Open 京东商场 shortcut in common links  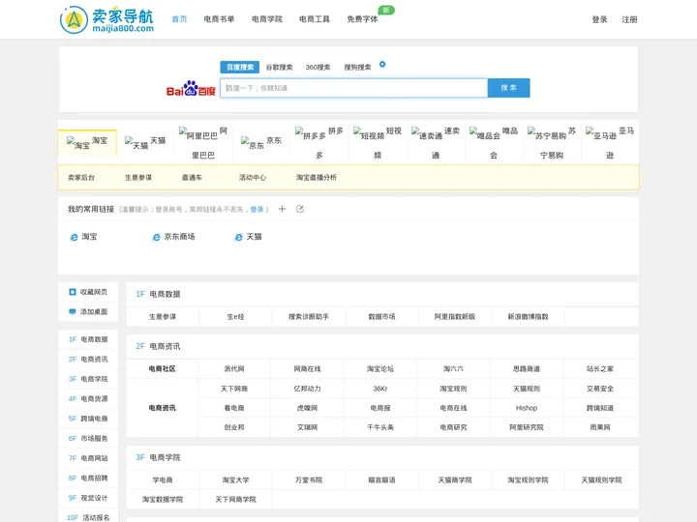(x=173, y=237)
